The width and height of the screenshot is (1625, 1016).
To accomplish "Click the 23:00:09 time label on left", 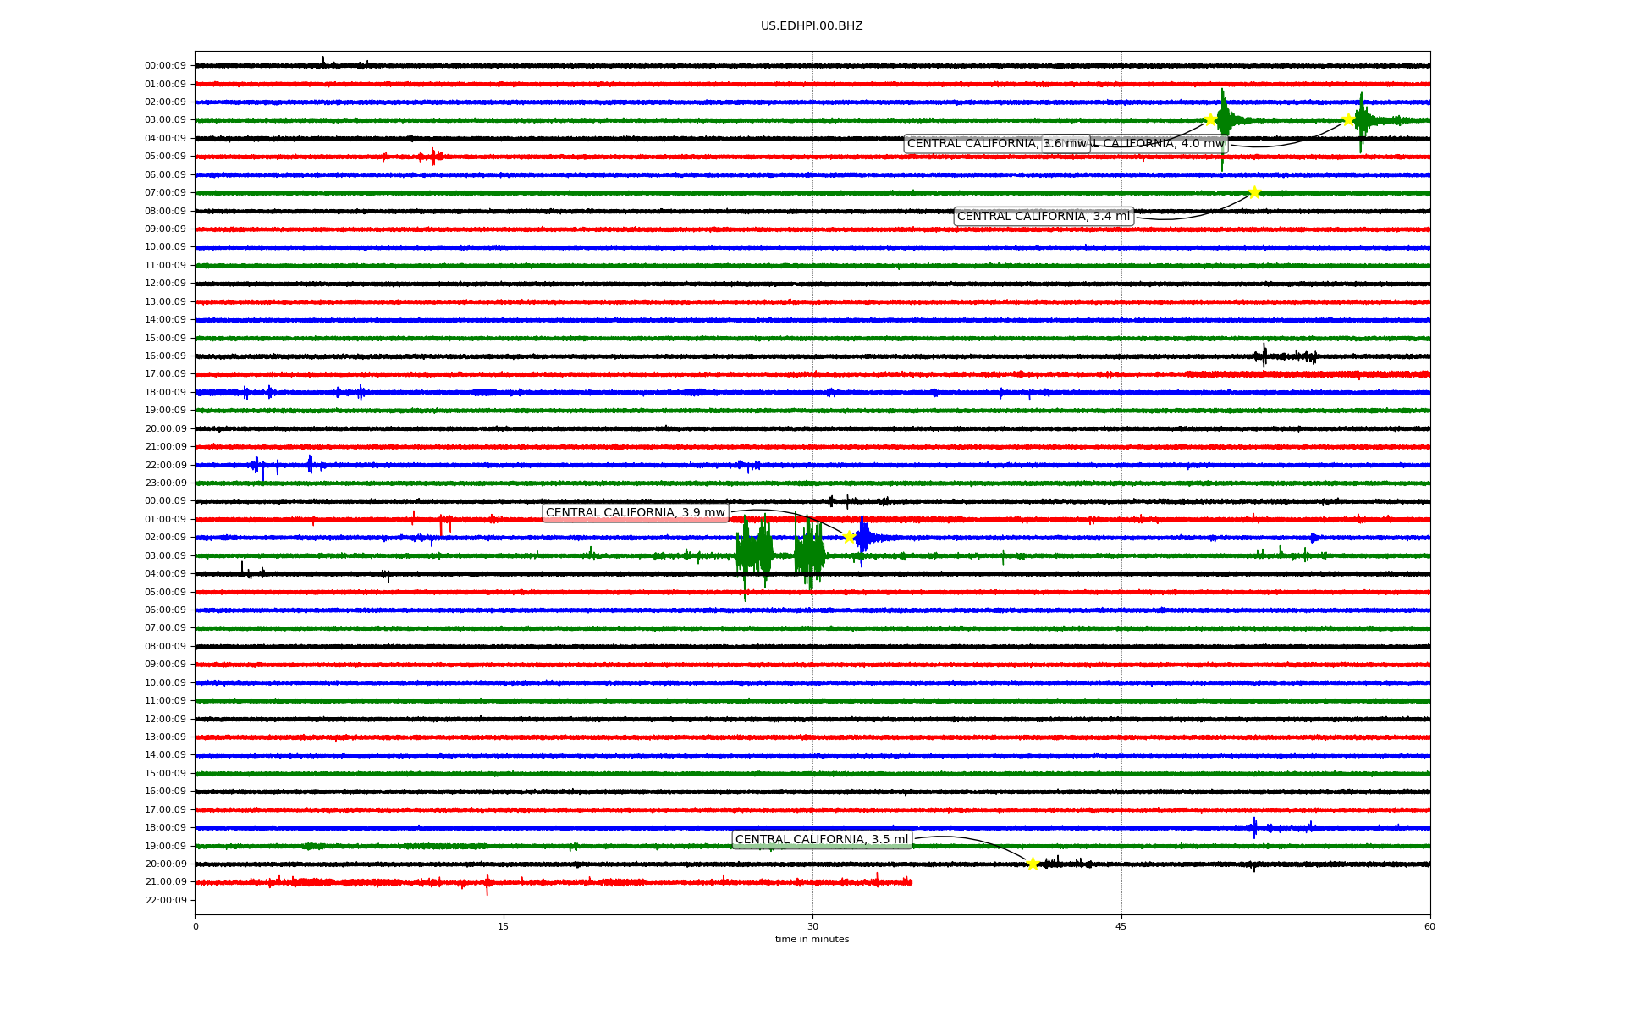I will [x=166, y=483].
